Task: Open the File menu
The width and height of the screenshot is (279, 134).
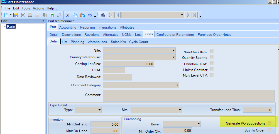Action: pos(8,8)
